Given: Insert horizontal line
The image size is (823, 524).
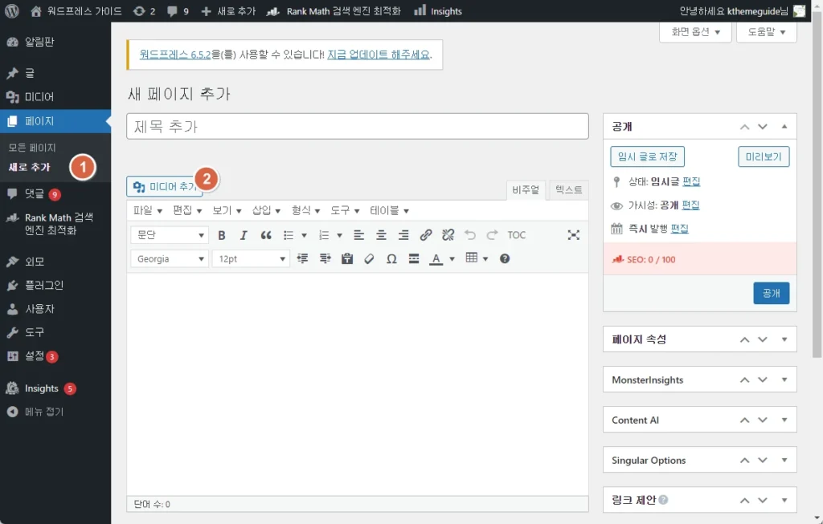Looking at the screenshot, I should click(414, 258).
